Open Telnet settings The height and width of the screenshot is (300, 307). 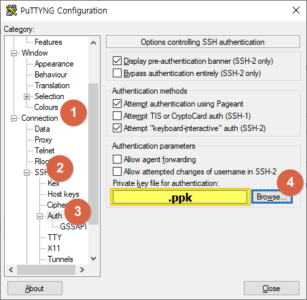45,151
